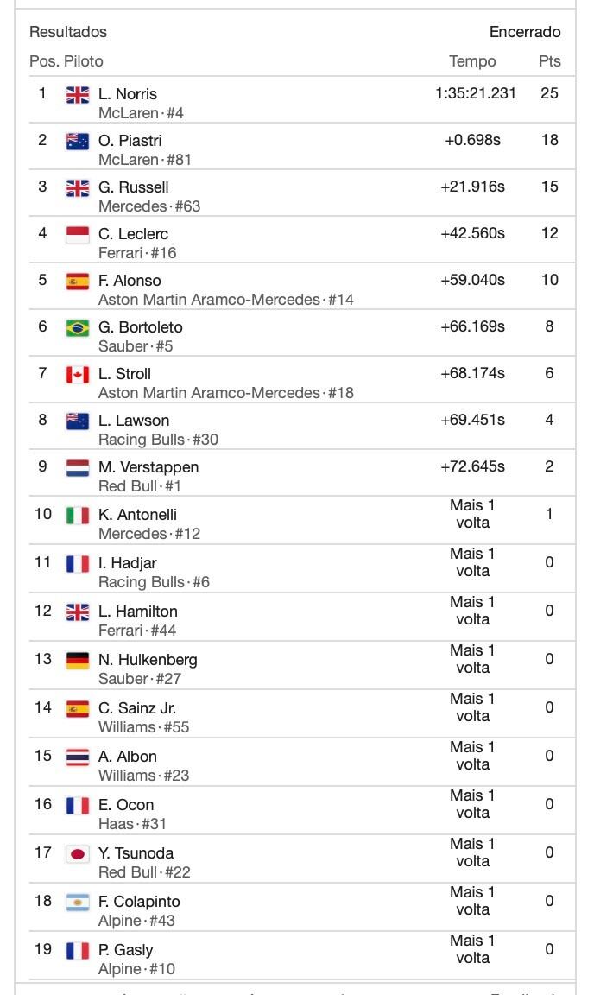This screenshot has width=594, height=995.
Task: Click the Monaco flag beside C. Leclerc
Action: click(x=78, y=235)
